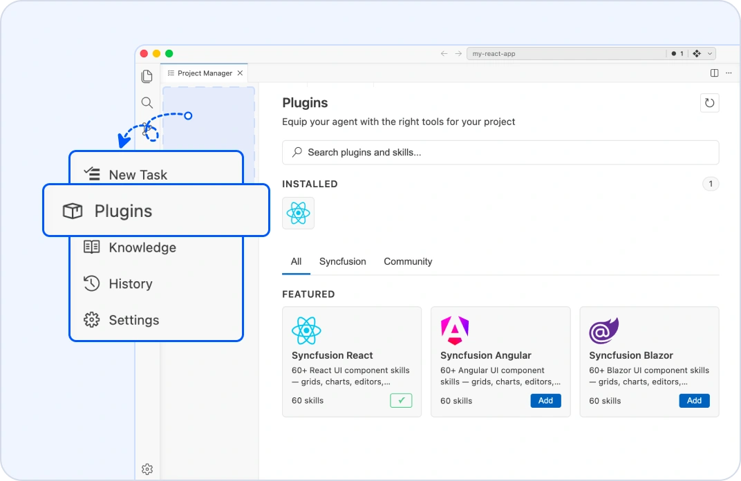Click the yellow minimize window button
This screenshot has height=481, width=741.
pos(156,53)
